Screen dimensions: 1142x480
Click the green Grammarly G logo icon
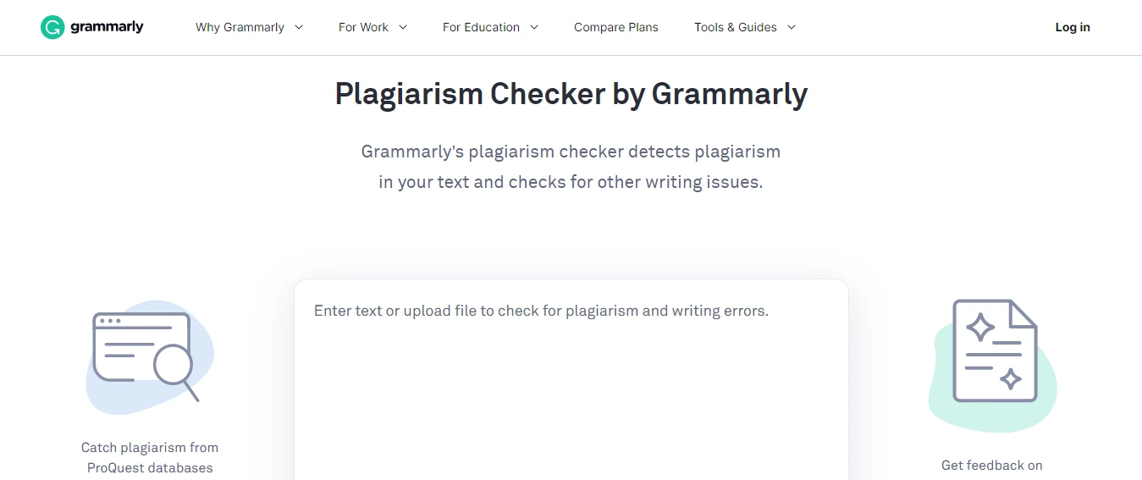[52, 27]
